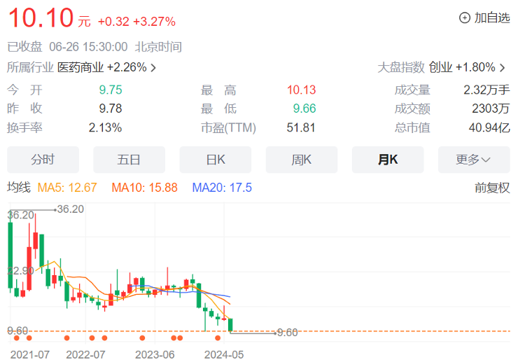Click the 昨收 value 9.78
Viewport: 525px width, 362px height.
coord(111,109)
